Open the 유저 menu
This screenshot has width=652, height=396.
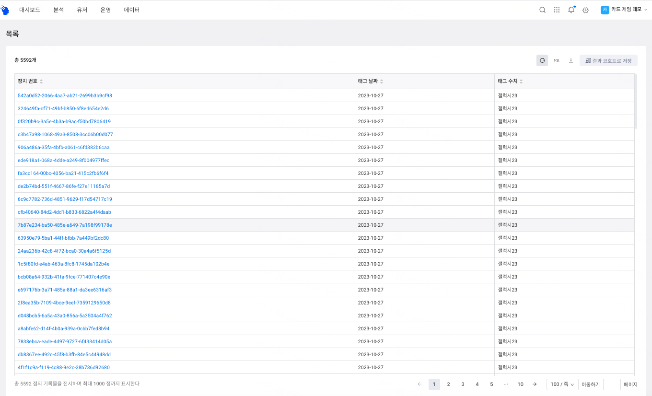pos(82,10)
